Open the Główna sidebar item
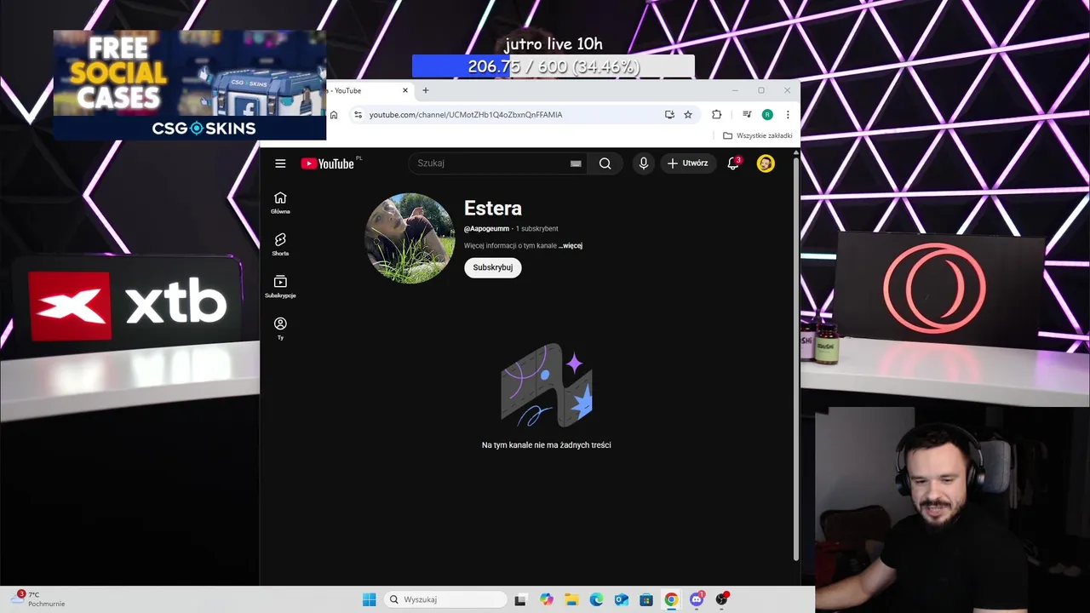 280,203
